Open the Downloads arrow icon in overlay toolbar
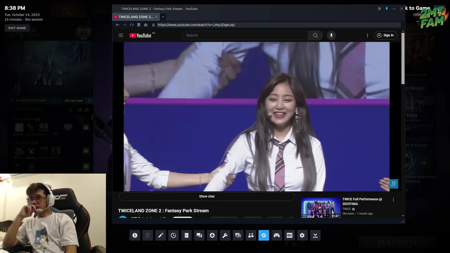 [212, 235]
